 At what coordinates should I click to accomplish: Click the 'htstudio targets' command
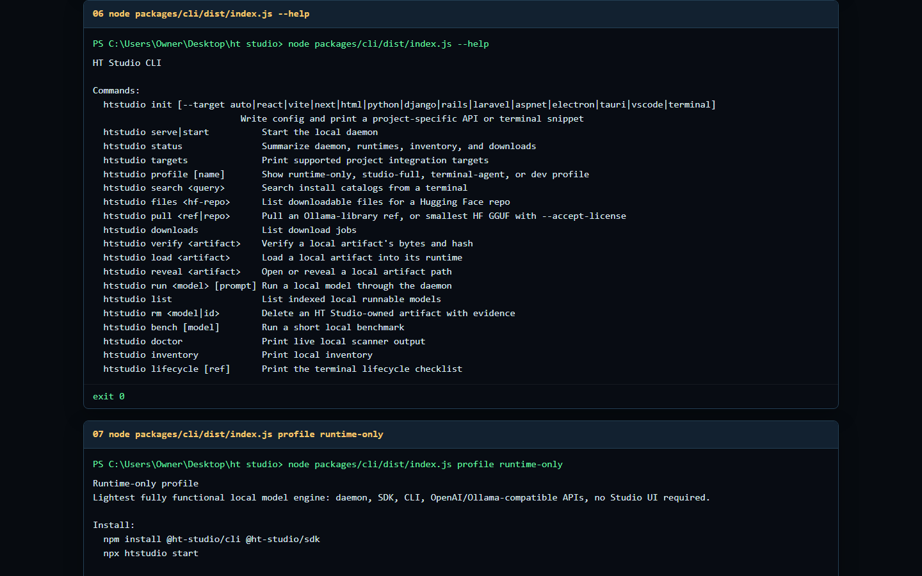(x=145, y=160)
